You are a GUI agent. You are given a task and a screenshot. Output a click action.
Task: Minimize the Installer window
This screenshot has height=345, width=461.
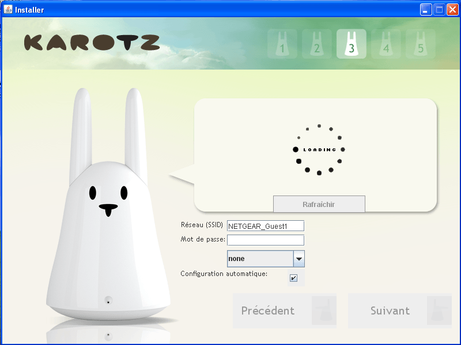(x=425, y=10)
